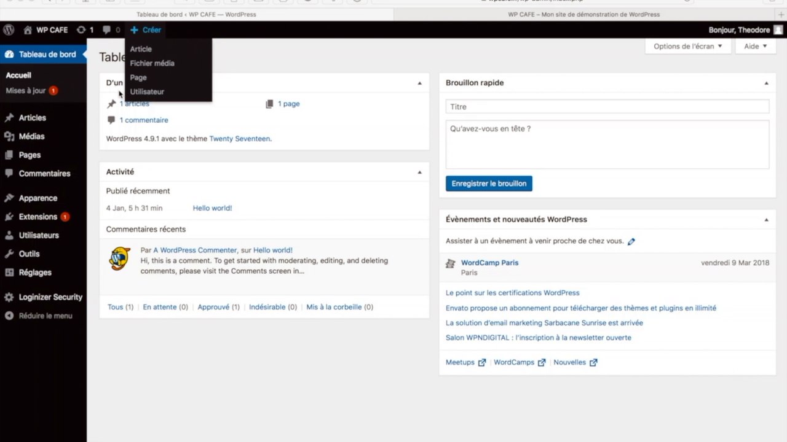Click the Apparence paintbrush icon
The height and width of the screenshot is (442, 787).
[9, 198]
